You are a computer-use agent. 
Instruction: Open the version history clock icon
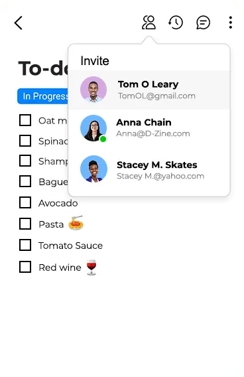pos(176,23)
